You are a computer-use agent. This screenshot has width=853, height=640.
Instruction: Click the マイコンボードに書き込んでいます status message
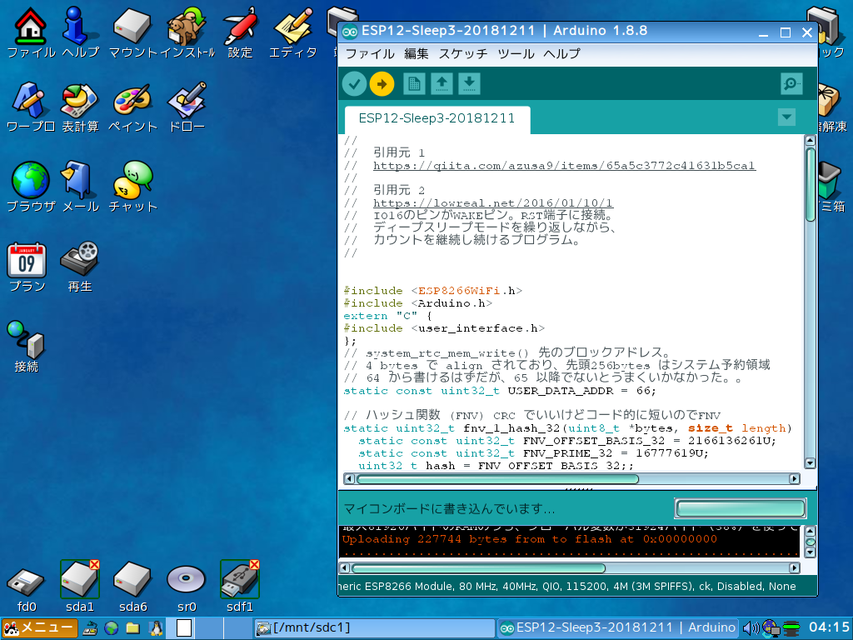point(449,509)
